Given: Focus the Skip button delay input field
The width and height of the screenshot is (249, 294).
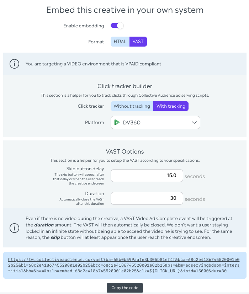Looking at the screenshot, I should [x=147, y=176].
